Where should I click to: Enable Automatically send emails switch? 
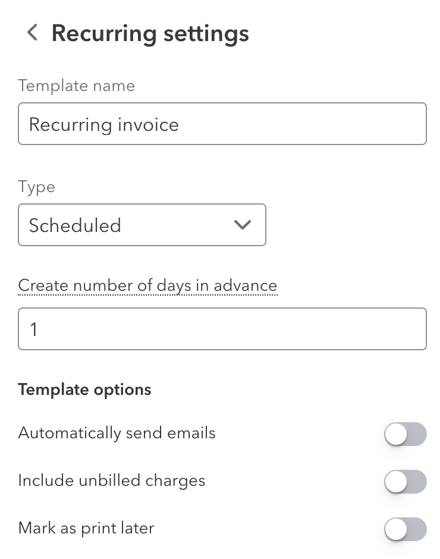coord(406,434)
